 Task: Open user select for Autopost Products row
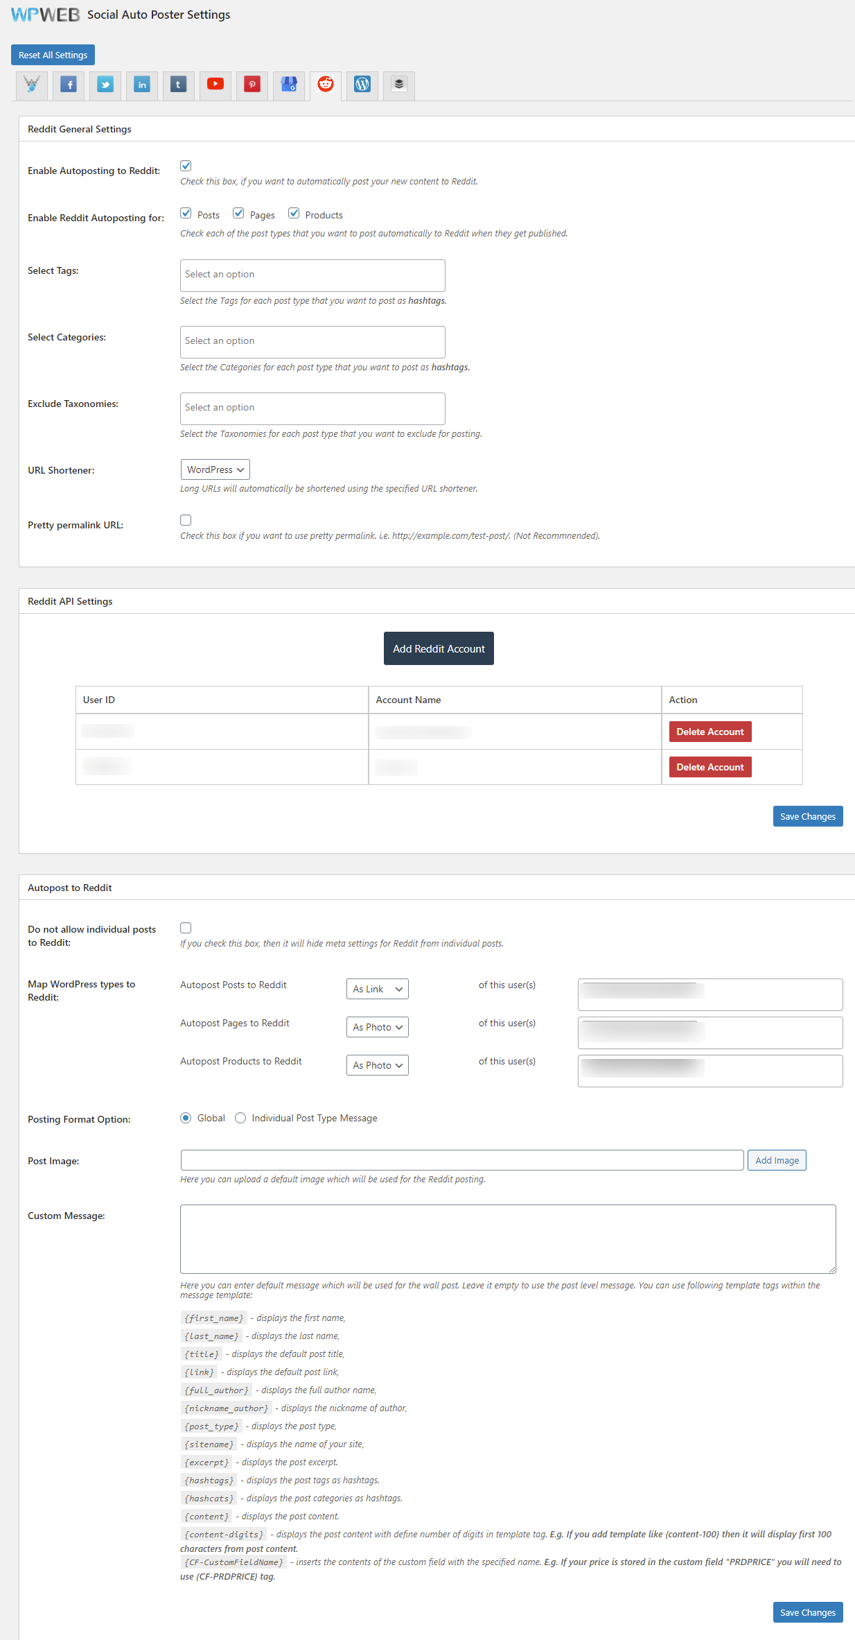(710, 1071)
